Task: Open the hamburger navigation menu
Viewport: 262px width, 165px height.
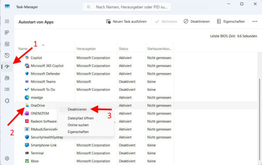Action: pyautogui.click(x=7, y=21)
